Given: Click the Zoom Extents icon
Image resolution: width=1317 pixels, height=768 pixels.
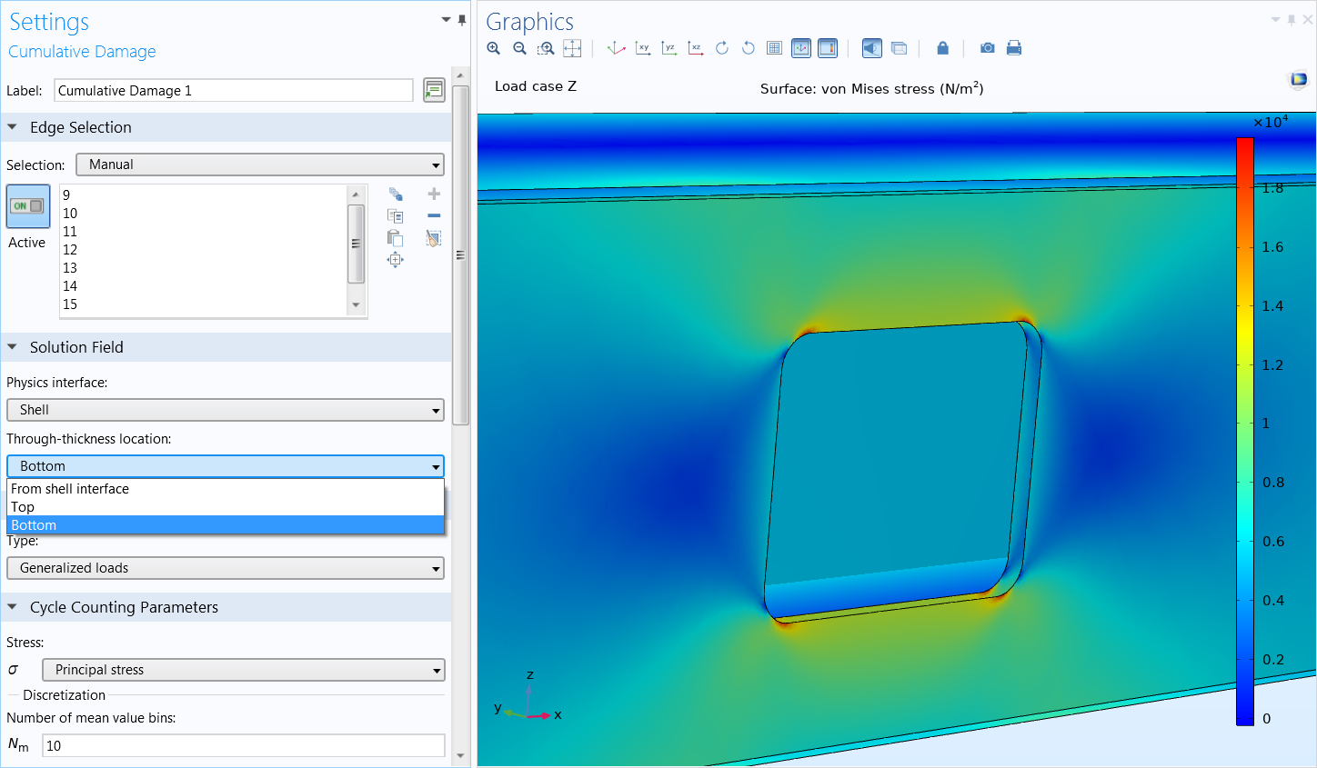Looking at the screenshot, I should [572, 48].
